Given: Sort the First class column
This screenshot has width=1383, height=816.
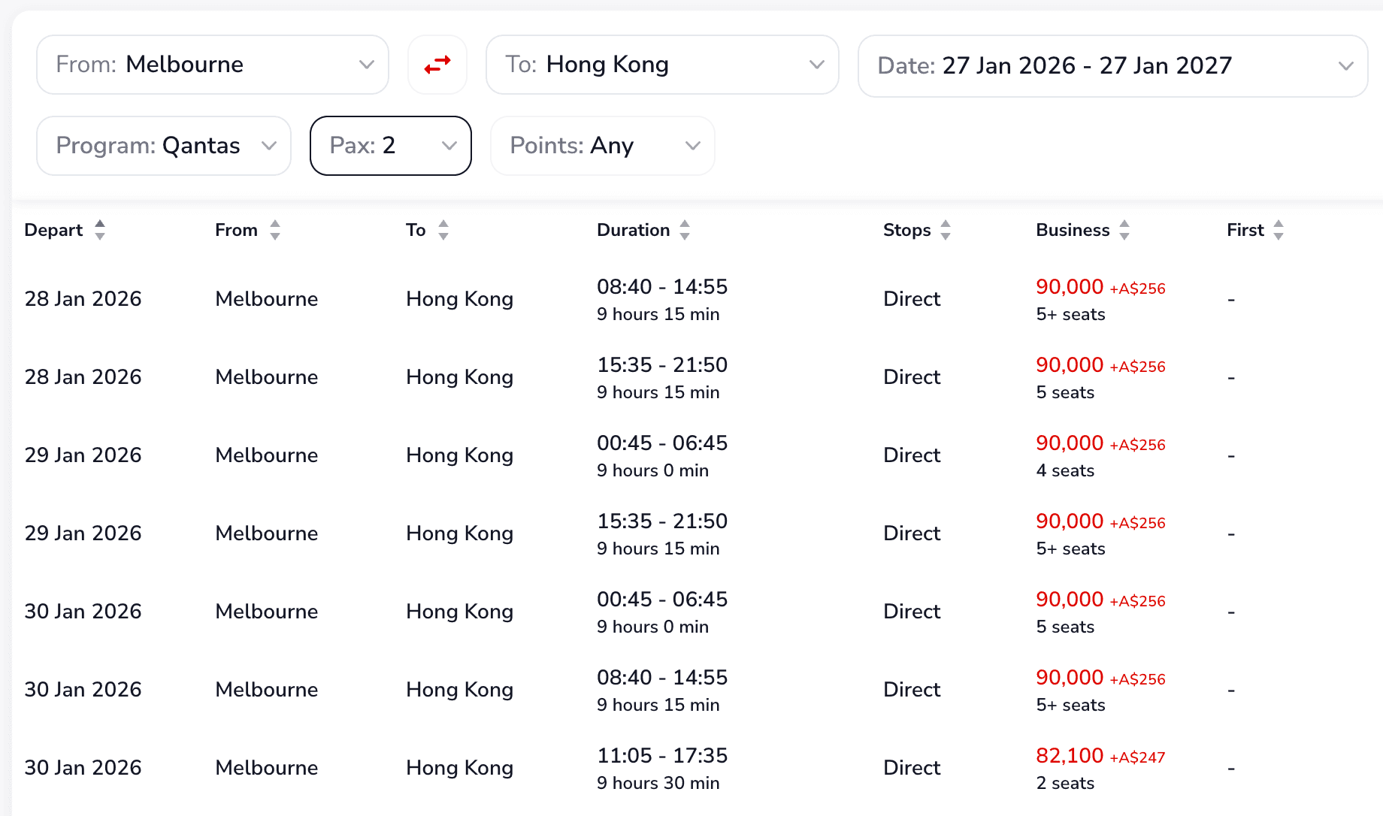Looking at the screenshot, I should point(1279,230).
